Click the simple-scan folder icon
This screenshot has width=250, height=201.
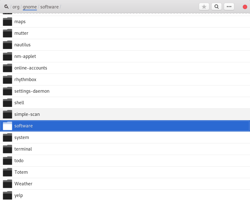(x=7, y=114)
